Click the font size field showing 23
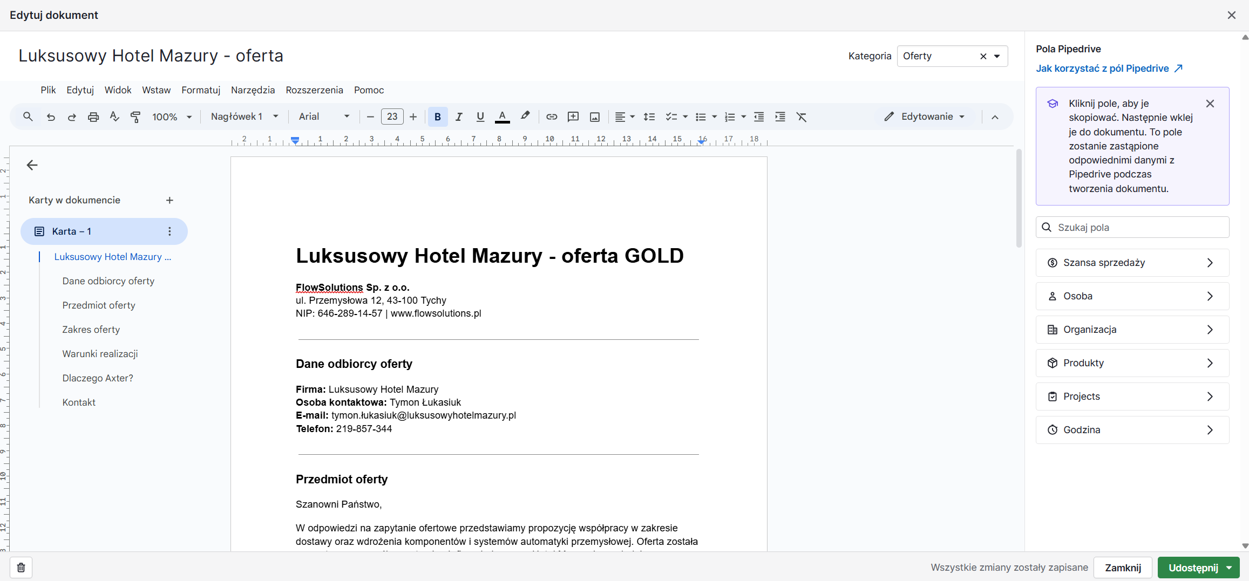1249x581 pixels. 392,117
